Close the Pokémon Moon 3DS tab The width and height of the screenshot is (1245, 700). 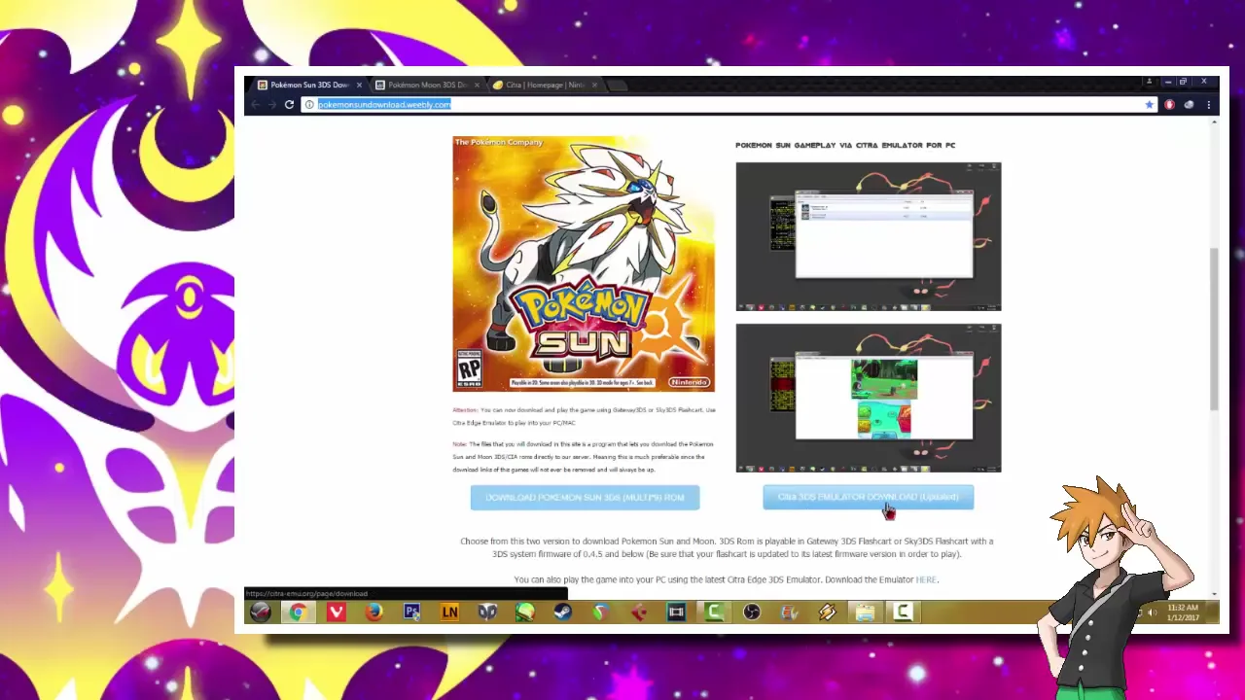point(477,85)
